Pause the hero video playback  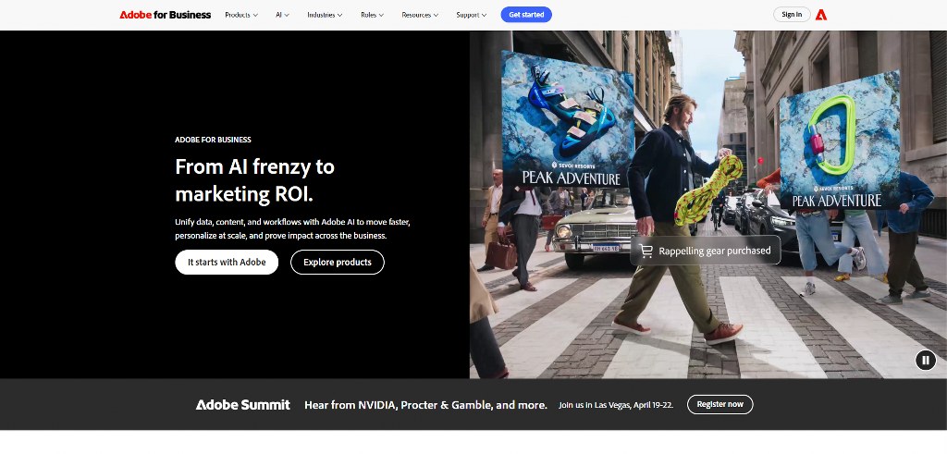pyautogui.click(x=925, y=361)
